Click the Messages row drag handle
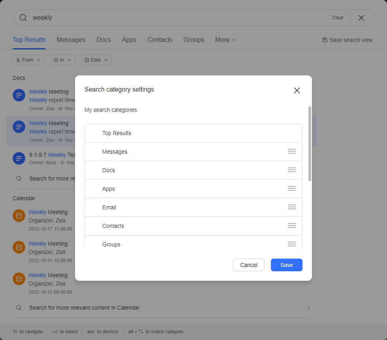The width and height of the screenshot is (387, 340). 291,152
